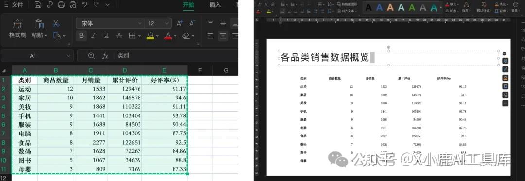
Task: Open the font name box showing 宋体
Action: coord(110,23)
